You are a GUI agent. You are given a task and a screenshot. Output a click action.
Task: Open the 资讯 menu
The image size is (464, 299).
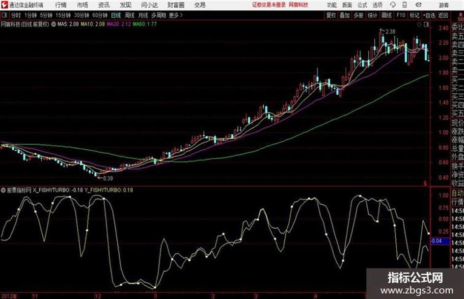(104, 5)
